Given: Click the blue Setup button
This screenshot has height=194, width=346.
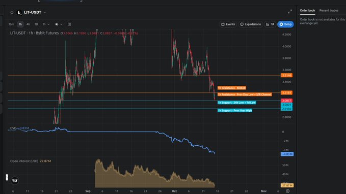Looking at the screenshot, I should [285, 24].
